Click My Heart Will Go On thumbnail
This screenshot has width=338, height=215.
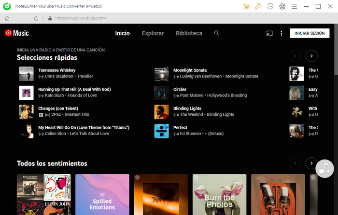click(26, 131)
